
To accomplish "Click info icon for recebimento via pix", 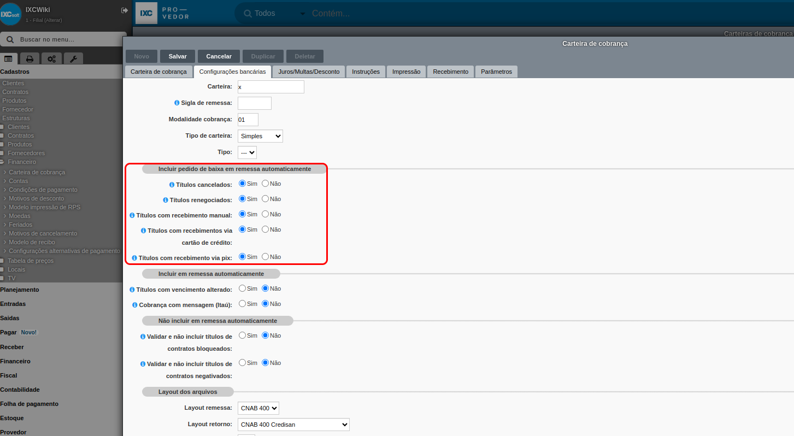I will [134, 257].
